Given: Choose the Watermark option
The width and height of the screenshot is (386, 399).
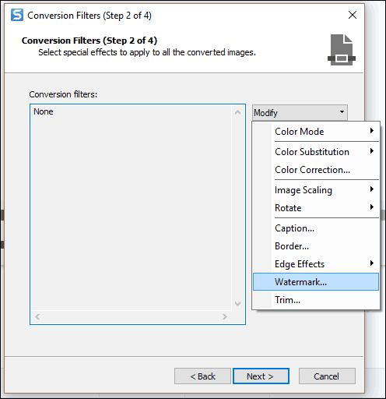Looking at the screenshot, I should (316, 282).
